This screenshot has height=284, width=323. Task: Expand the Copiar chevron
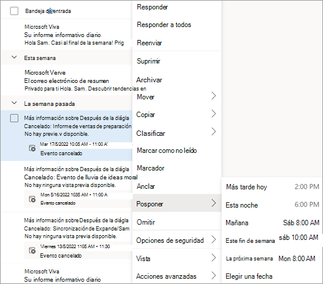(x=214, y=113)
